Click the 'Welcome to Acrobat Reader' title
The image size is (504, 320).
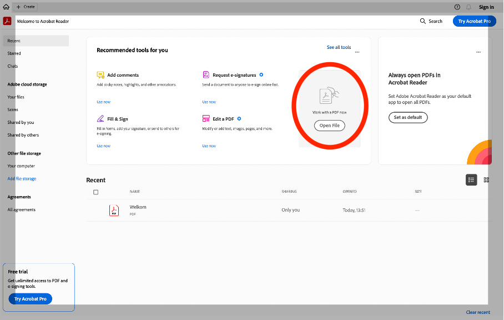(43, 21)
